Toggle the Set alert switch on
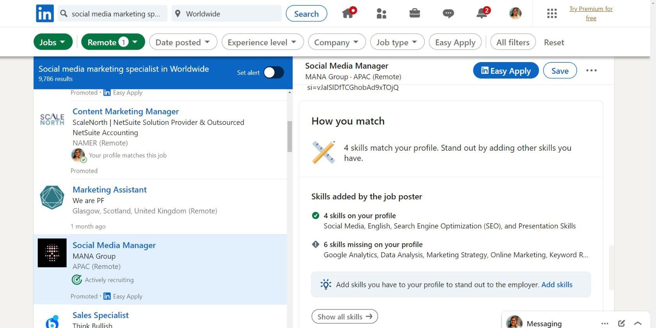This screenshot has height=328, width=656. (x=273, y=73)
